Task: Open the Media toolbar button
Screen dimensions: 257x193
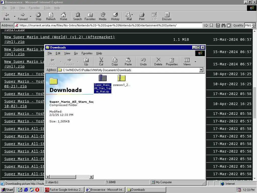Action: click(x=103, y=16)
